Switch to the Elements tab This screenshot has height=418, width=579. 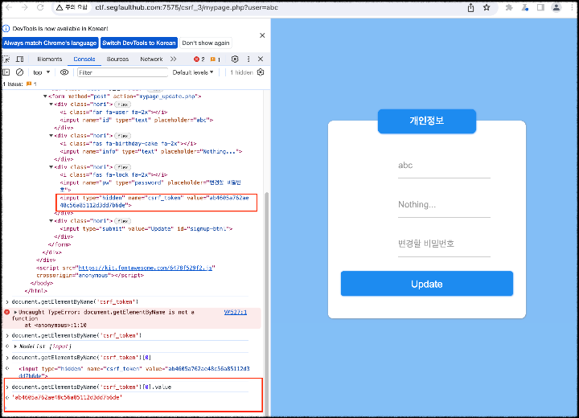[x=50, y=59]
